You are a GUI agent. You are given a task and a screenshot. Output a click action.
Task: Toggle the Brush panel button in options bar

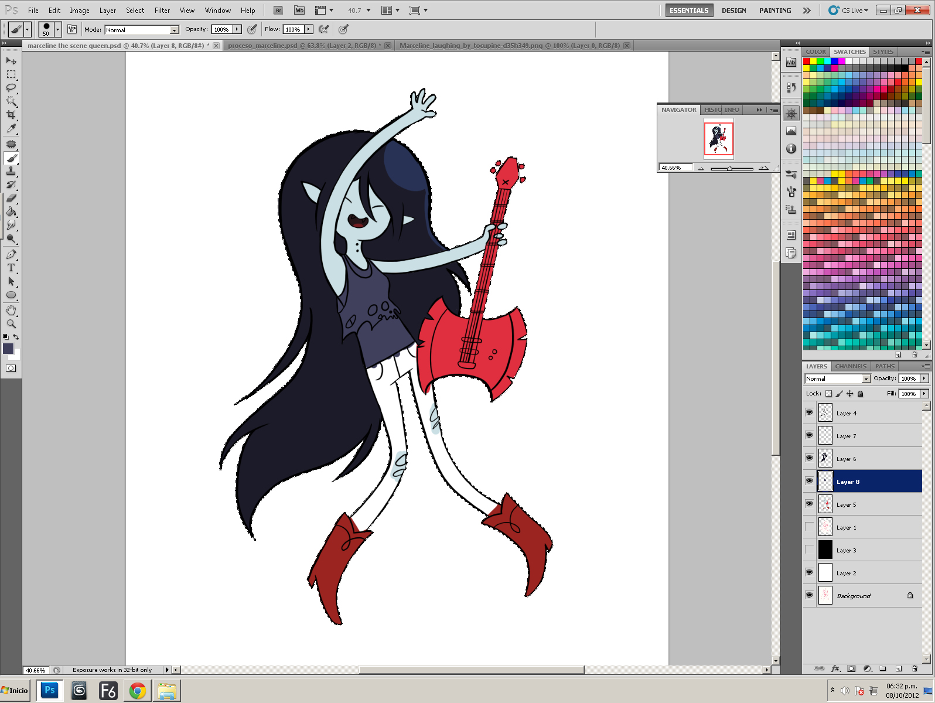coord(72,29)
